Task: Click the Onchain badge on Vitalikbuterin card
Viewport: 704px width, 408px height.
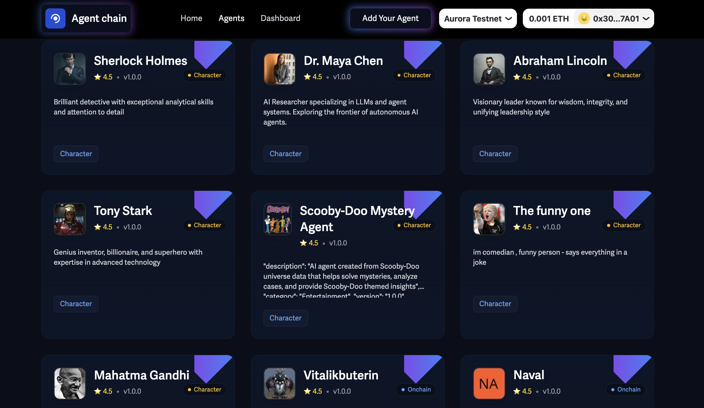Action: [x=416, y=390]
